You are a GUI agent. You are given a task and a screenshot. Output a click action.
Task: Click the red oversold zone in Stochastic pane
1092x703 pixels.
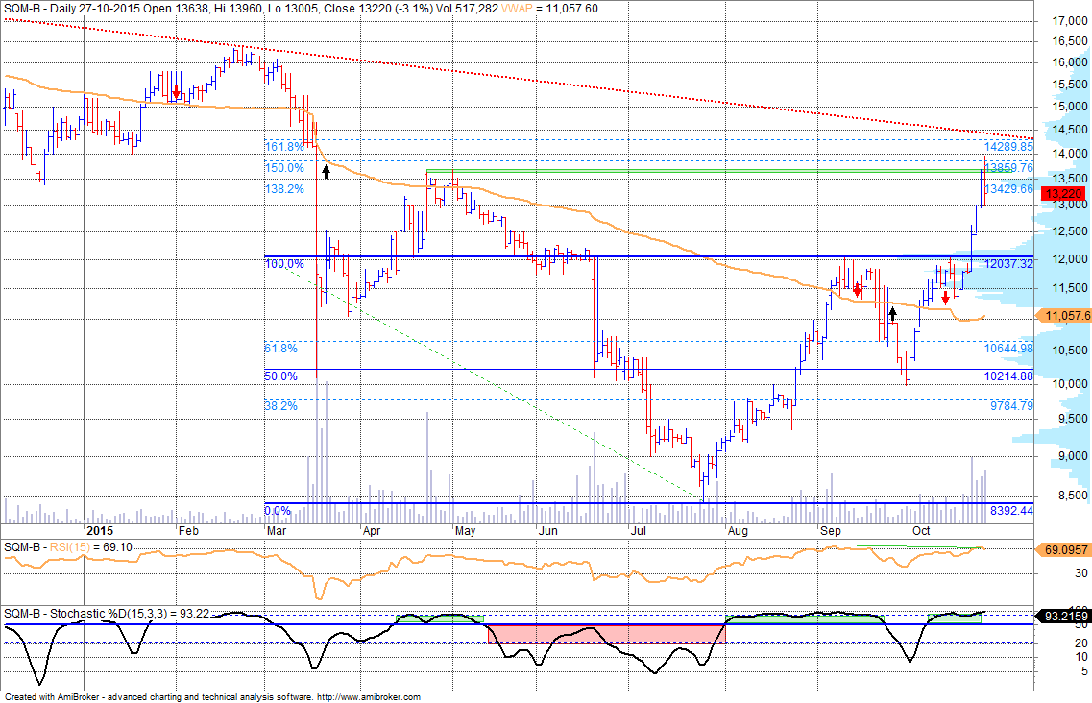[x=607, y=634]
